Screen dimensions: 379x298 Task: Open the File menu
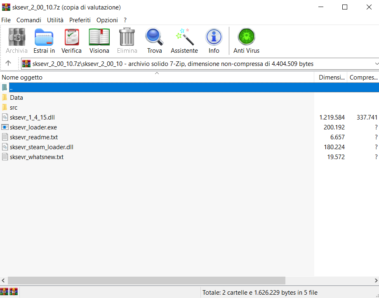[6, 20]
